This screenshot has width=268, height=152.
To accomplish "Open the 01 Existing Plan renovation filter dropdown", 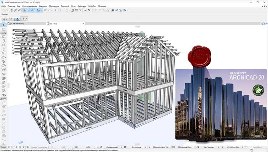I will [234, 147].
